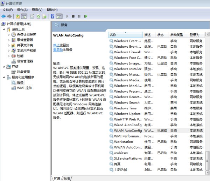The image size is (210, 181).
Task: Expand the 共享文件夹 node arrow
Action: tap(9, 45)
